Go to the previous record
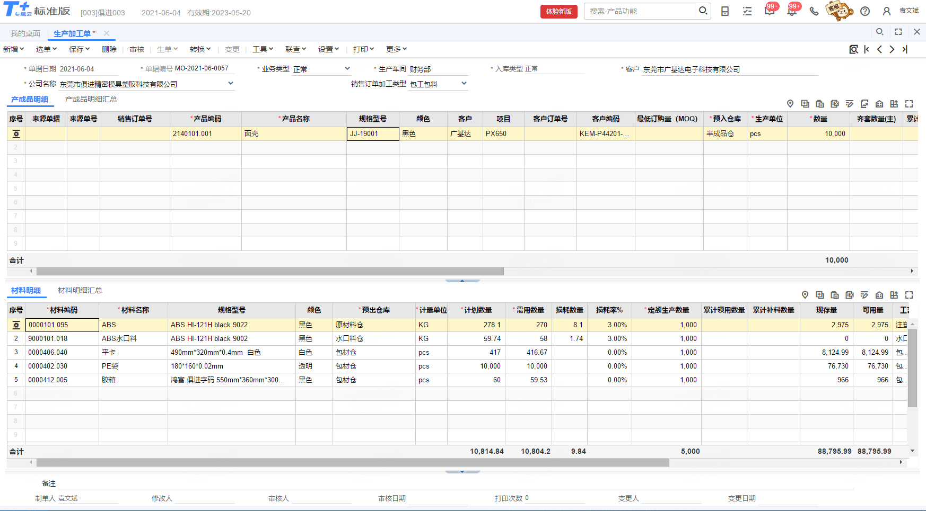Viewport: 926px width, 511px height. 879,49
